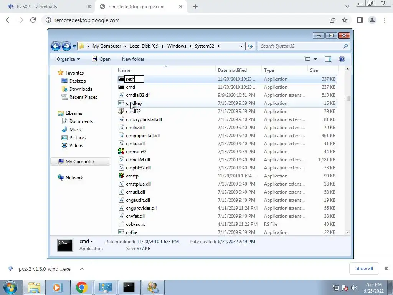Click the file rename text box containing seth
Image resolution: width=393 pixels, height=295 pixels.
tap(134, 79)
